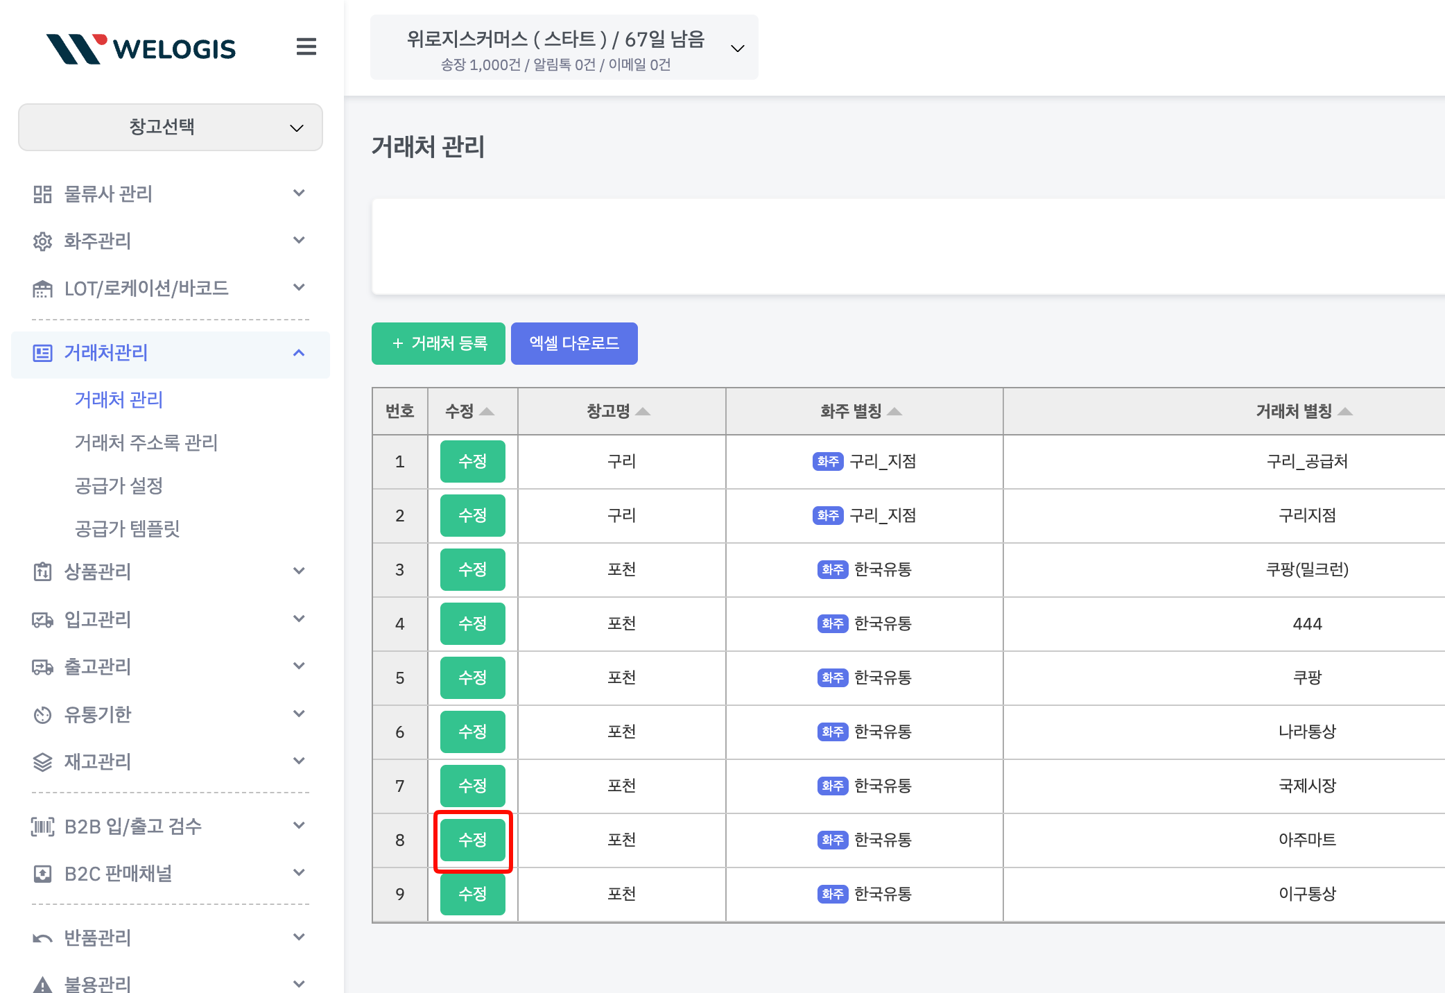
Task: Open 공급가 설정 submenu item
Action: (x=119, y=485)
